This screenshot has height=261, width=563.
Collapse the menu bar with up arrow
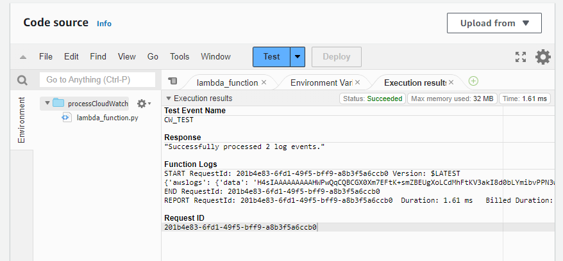pyautogui.click(x=23, y=57)
